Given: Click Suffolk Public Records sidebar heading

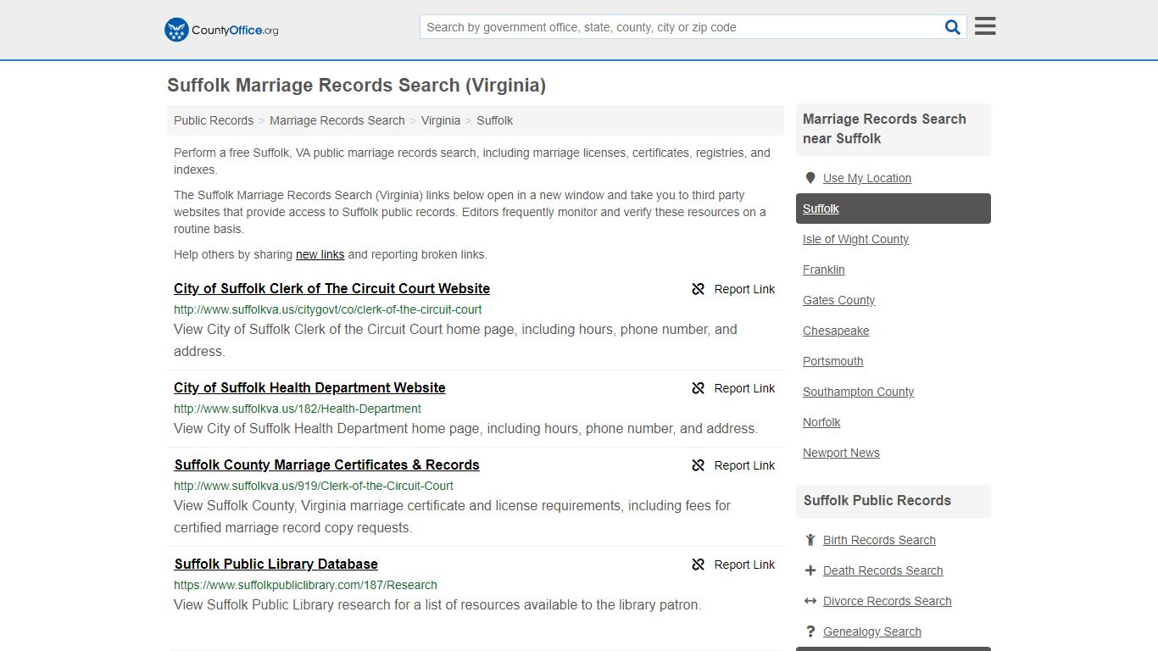Looking at the screenshot, I should [x=877, y=500].
